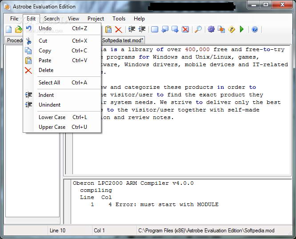Screen dimensions: 296x239
Task: Click the yellow diamond arrow Link icon
Action: pyautogui.click(x=232, y=29)
